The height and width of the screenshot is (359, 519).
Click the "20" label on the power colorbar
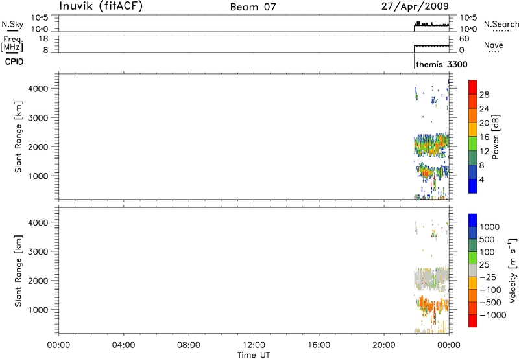click(484, 123)
